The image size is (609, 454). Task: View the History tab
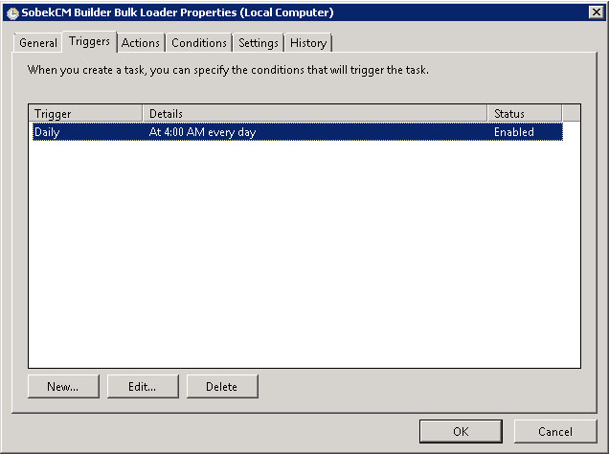click(x=308, y=43)
